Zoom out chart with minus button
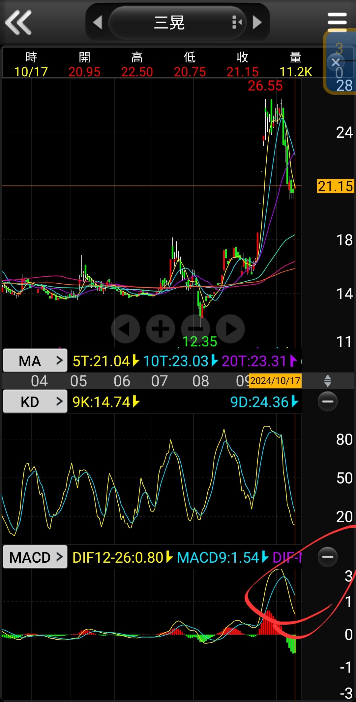Image resolution: width=356 pixels, height=702 pixels. pos(195,329)
